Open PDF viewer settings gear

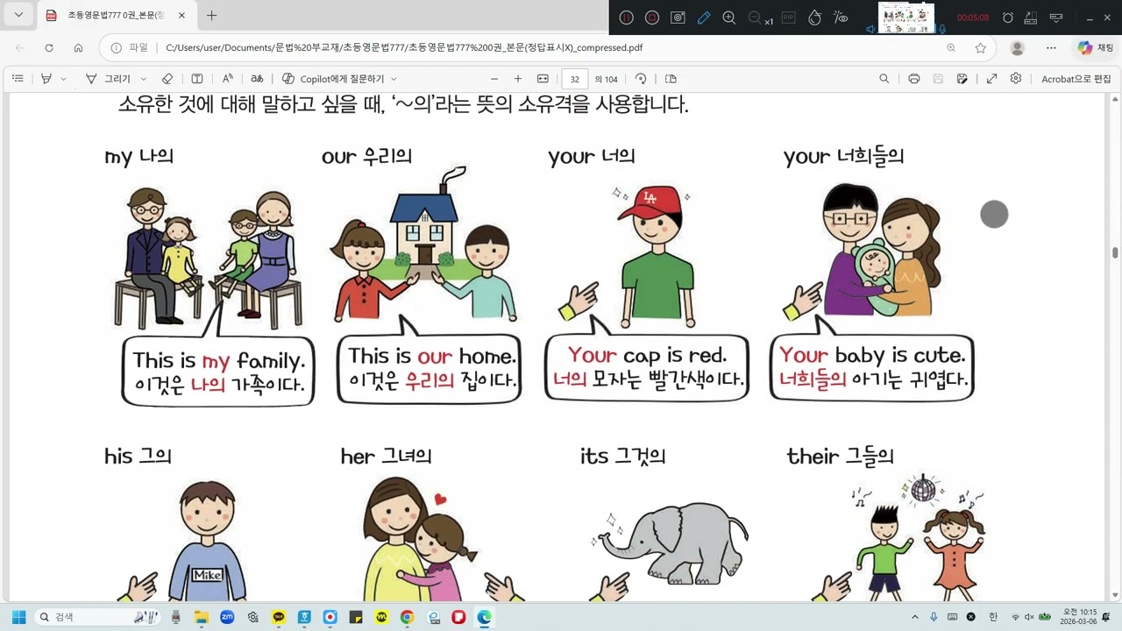pyautogui.click(x=1016, y=79)
